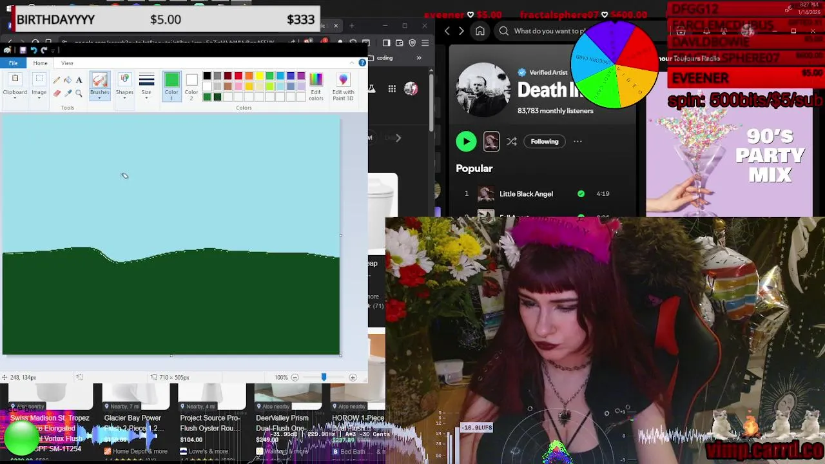Image resolution: width=825 pixels, height=464 pixels.
Task: Toggle shuffle in Spotify
Action: pos(512,142)
